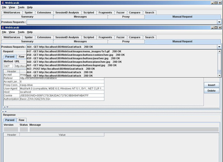Open Messages tab in front window
223x162 pixels.
[x=80, y=42]
